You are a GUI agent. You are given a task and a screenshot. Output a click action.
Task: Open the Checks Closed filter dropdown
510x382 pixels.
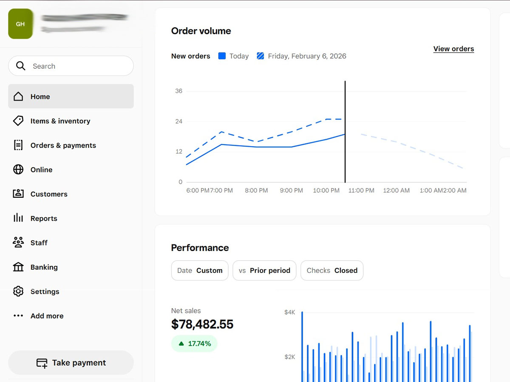pos(332,270)
